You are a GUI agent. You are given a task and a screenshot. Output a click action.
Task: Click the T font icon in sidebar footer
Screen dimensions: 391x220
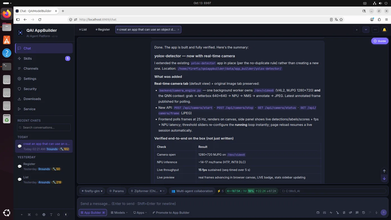(x=51, y=215)
